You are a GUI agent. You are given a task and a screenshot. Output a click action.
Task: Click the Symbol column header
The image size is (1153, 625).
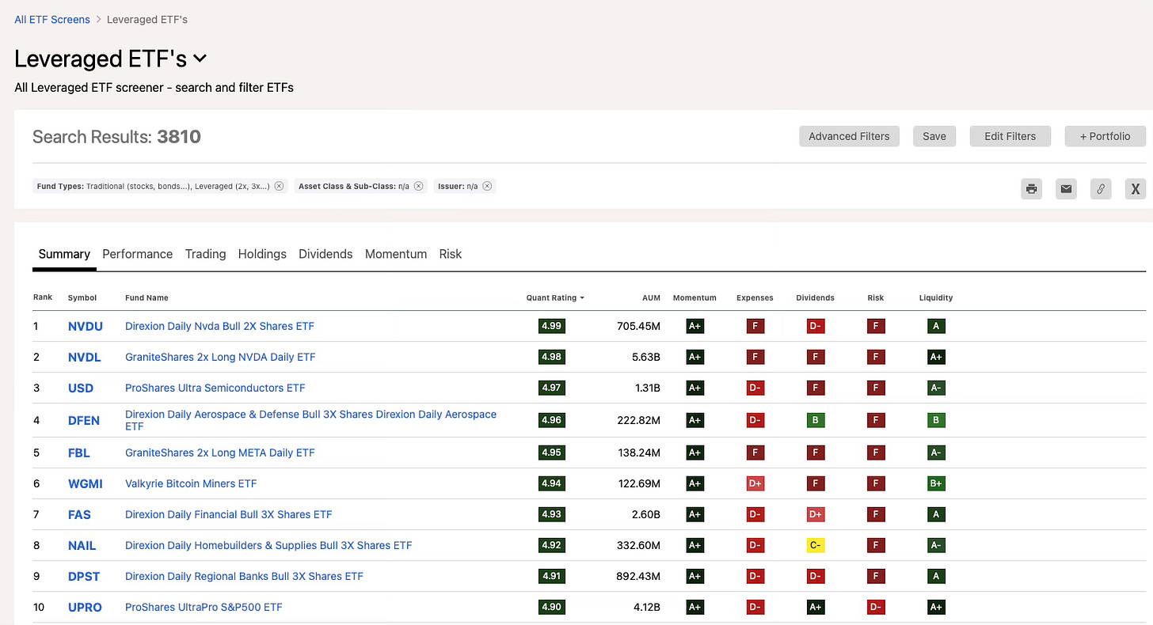coord(82,298)
